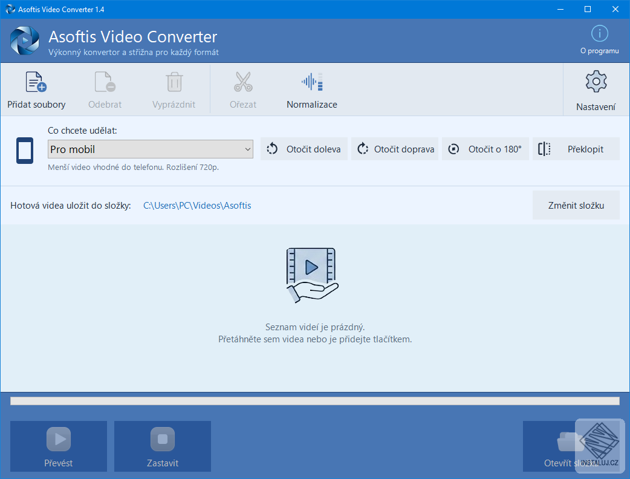Click text Přetáhněte sem videa hint
The width and height of the screenshot is (630, 479).
pos(315,339)
